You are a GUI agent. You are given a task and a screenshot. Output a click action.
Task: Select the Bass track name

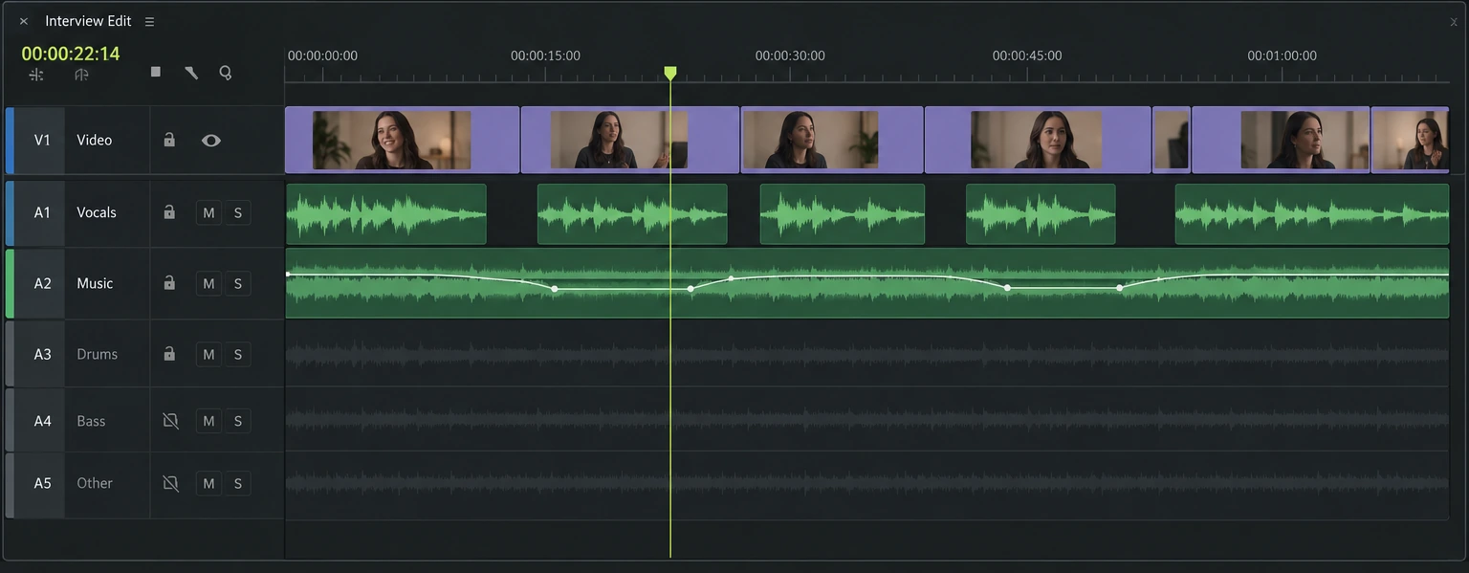point(92,421)
